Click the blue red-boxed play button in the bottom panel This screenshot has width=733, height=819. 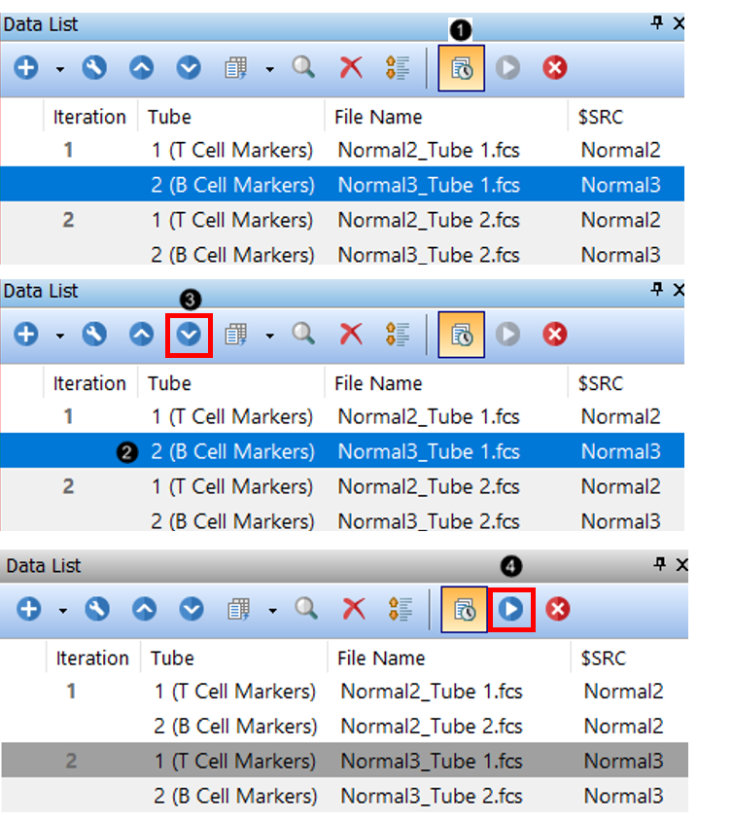point(511,609)
